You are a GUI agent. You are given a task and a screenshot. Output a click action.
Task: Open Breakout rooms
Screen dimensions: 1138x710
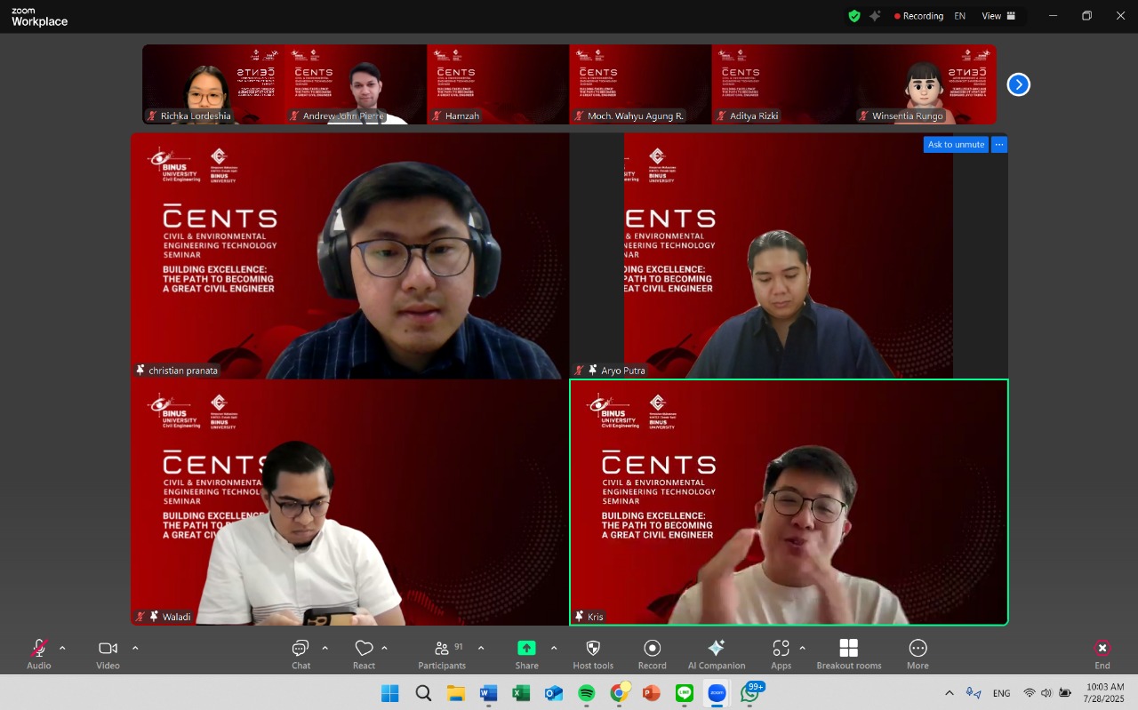(x=849, y=653)
